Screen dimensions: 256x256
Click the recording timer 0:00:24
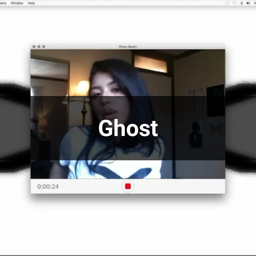pyautogui.click(x=48, y=187)
